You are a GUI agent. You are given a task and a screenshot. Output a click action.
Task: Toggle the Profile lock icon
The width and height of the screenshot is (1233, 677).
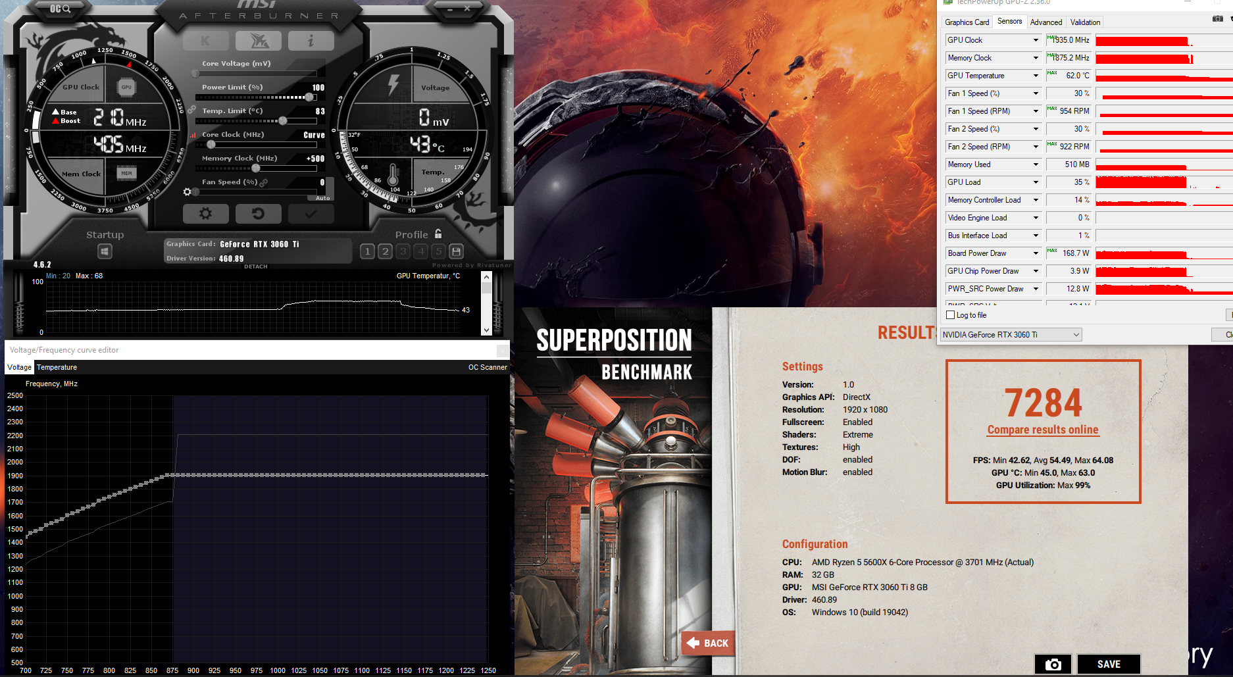pos(438,234)
